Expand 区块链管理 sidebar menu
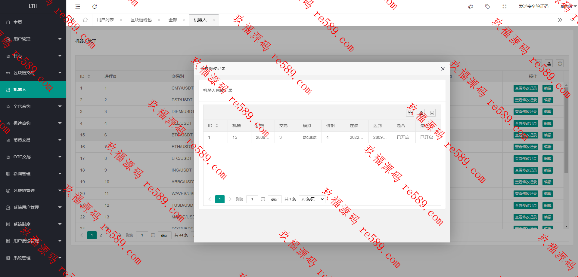Viewport: 578px width, 277px height. (x=33, y=190)
